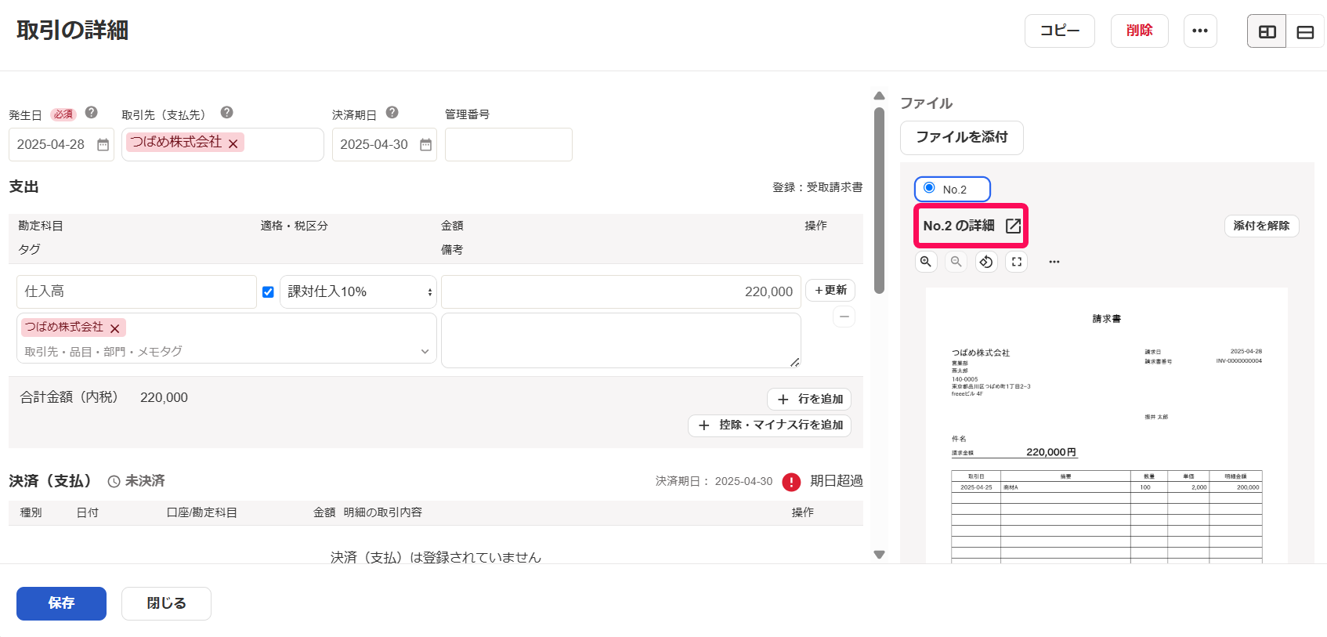
Task: Click the 削除 button
Action: pyautogui.click(x=1140, y=31)
